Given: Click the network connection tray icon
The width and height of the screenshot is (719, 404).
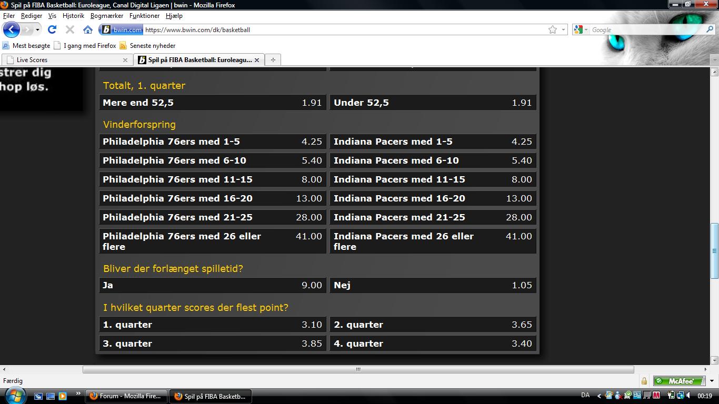Looking at the screenshot, I should (x=680, y=396).
